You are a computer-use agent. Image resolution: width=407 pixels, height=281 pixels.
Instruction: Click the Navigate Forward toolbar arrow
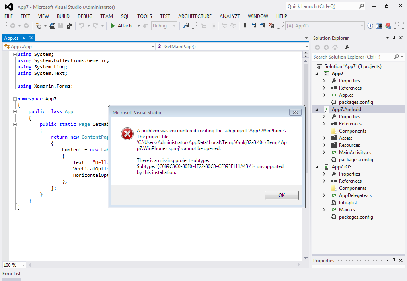coord(26,26)
